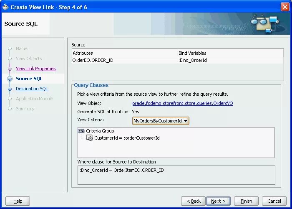Go back with the Back button

click(193, 201)
